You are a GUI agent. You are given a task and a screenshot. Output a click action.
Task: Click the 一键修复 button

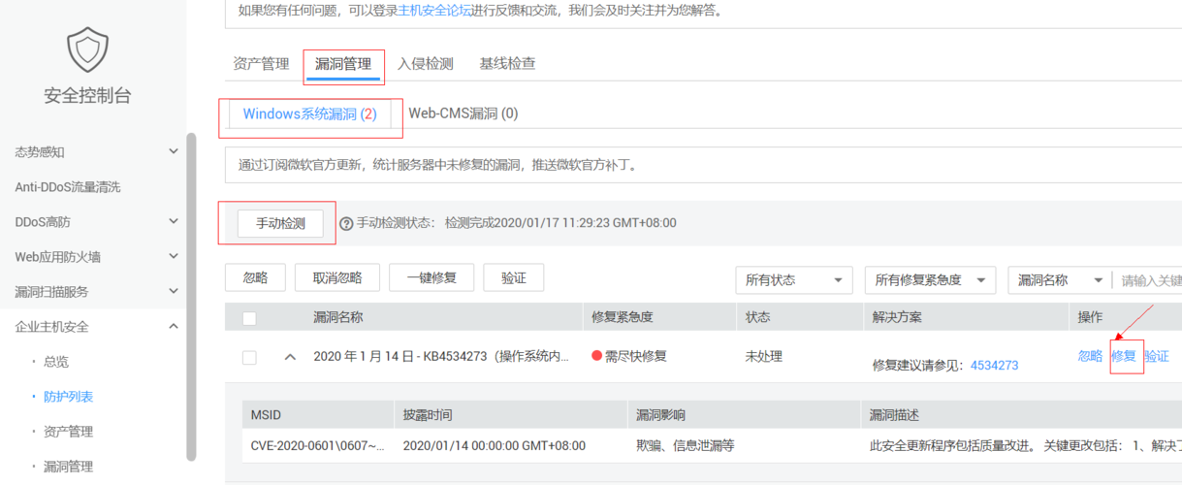click(431, 277)
